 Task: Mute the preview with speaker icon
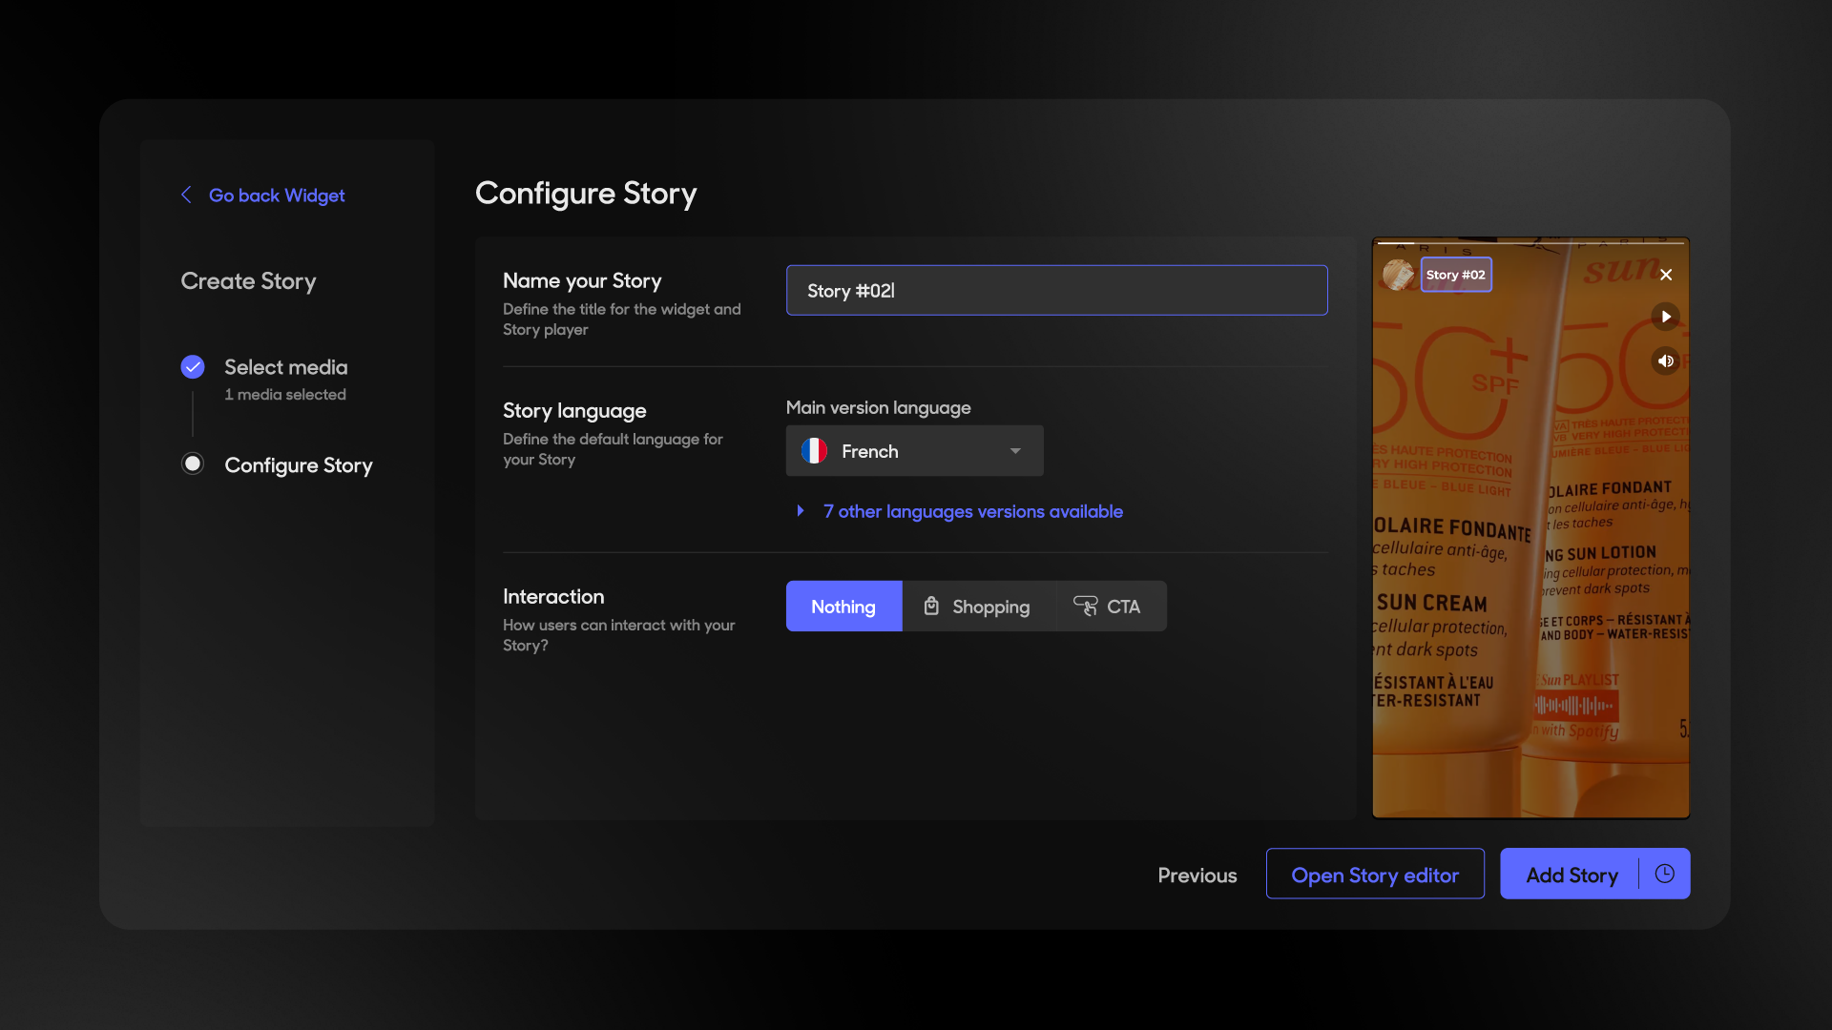click(x=1665, y=360)
